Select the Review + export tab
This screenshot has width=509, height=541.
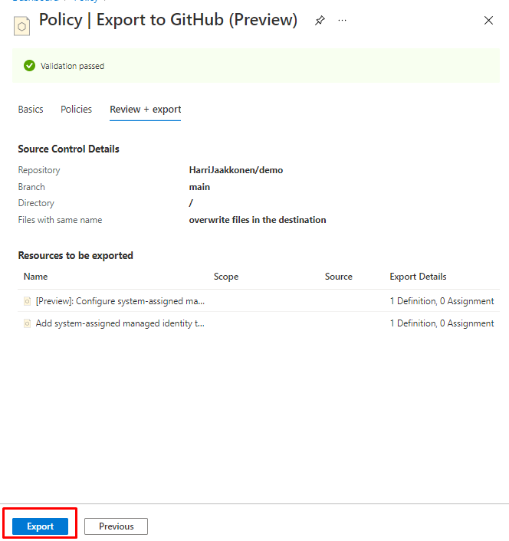(145, 110)
